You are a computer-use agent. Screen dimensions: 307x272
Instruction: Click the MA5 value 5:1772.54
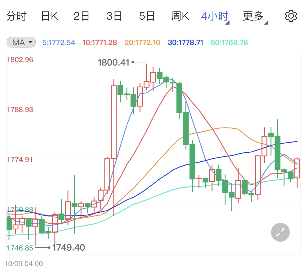click(x=59, y=43)
